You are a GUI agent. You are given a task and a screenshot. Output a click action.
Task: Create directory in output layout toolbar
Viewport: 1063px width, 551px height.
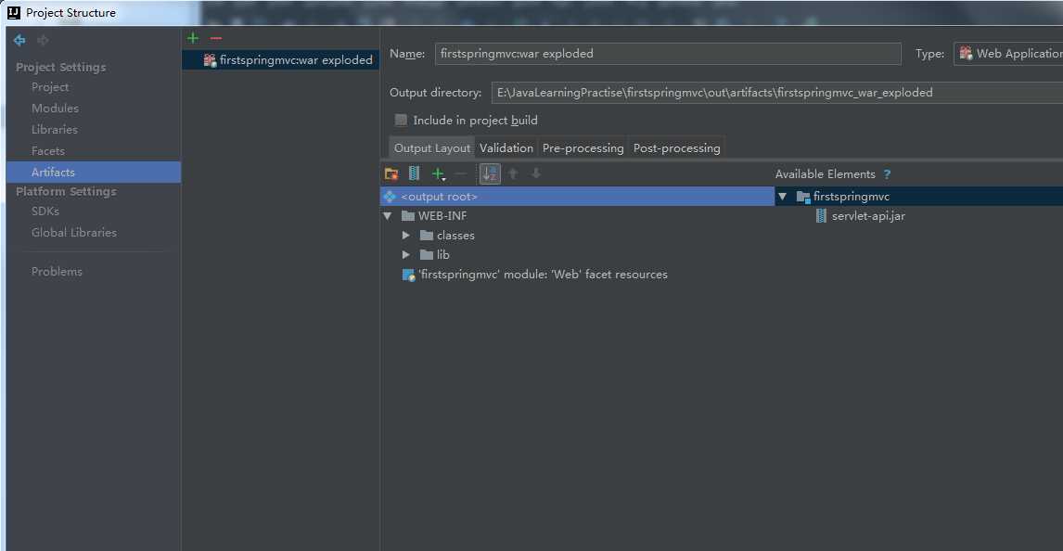point(391,174)
